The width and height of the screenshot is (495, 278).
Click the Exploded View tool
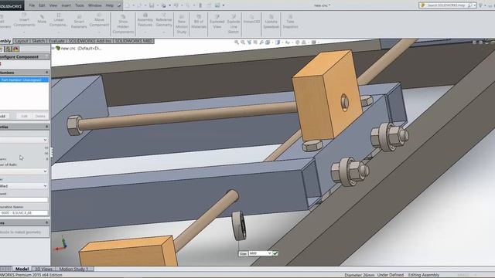[x=217, y=22]
